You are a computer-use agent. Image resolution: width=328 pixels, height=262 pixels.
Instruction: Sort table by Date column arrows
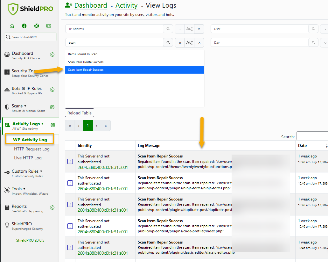point(326,146)
